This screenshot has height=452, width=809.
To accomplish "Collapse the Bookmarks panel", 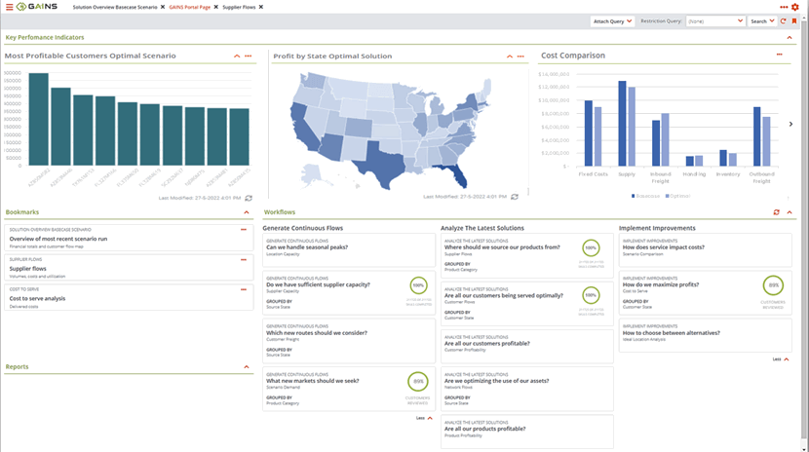I will [x=247, y=212].
